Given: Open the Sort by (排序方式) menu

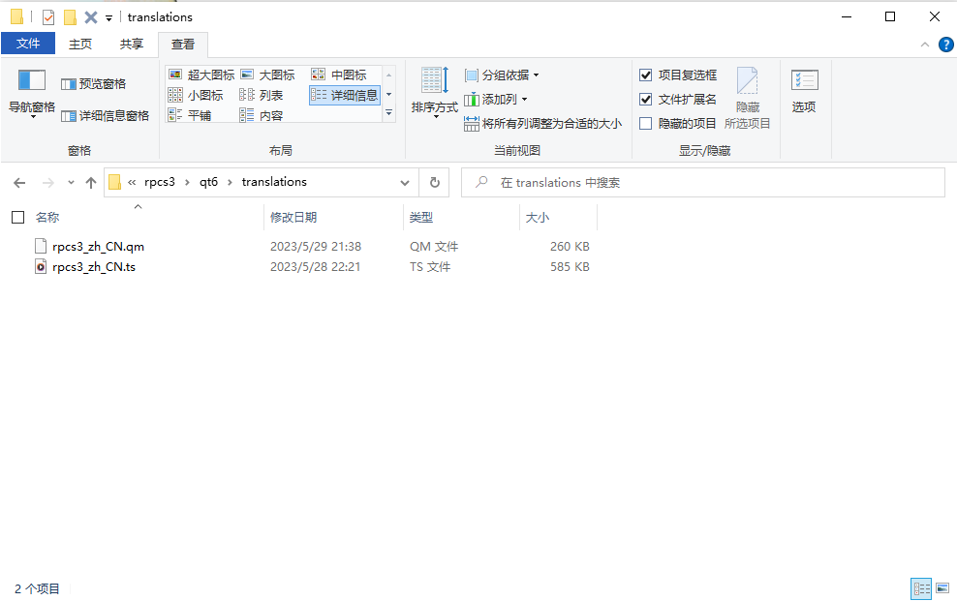Looking at the screenshot, I should pyautogui.click(x=435, y=93).
